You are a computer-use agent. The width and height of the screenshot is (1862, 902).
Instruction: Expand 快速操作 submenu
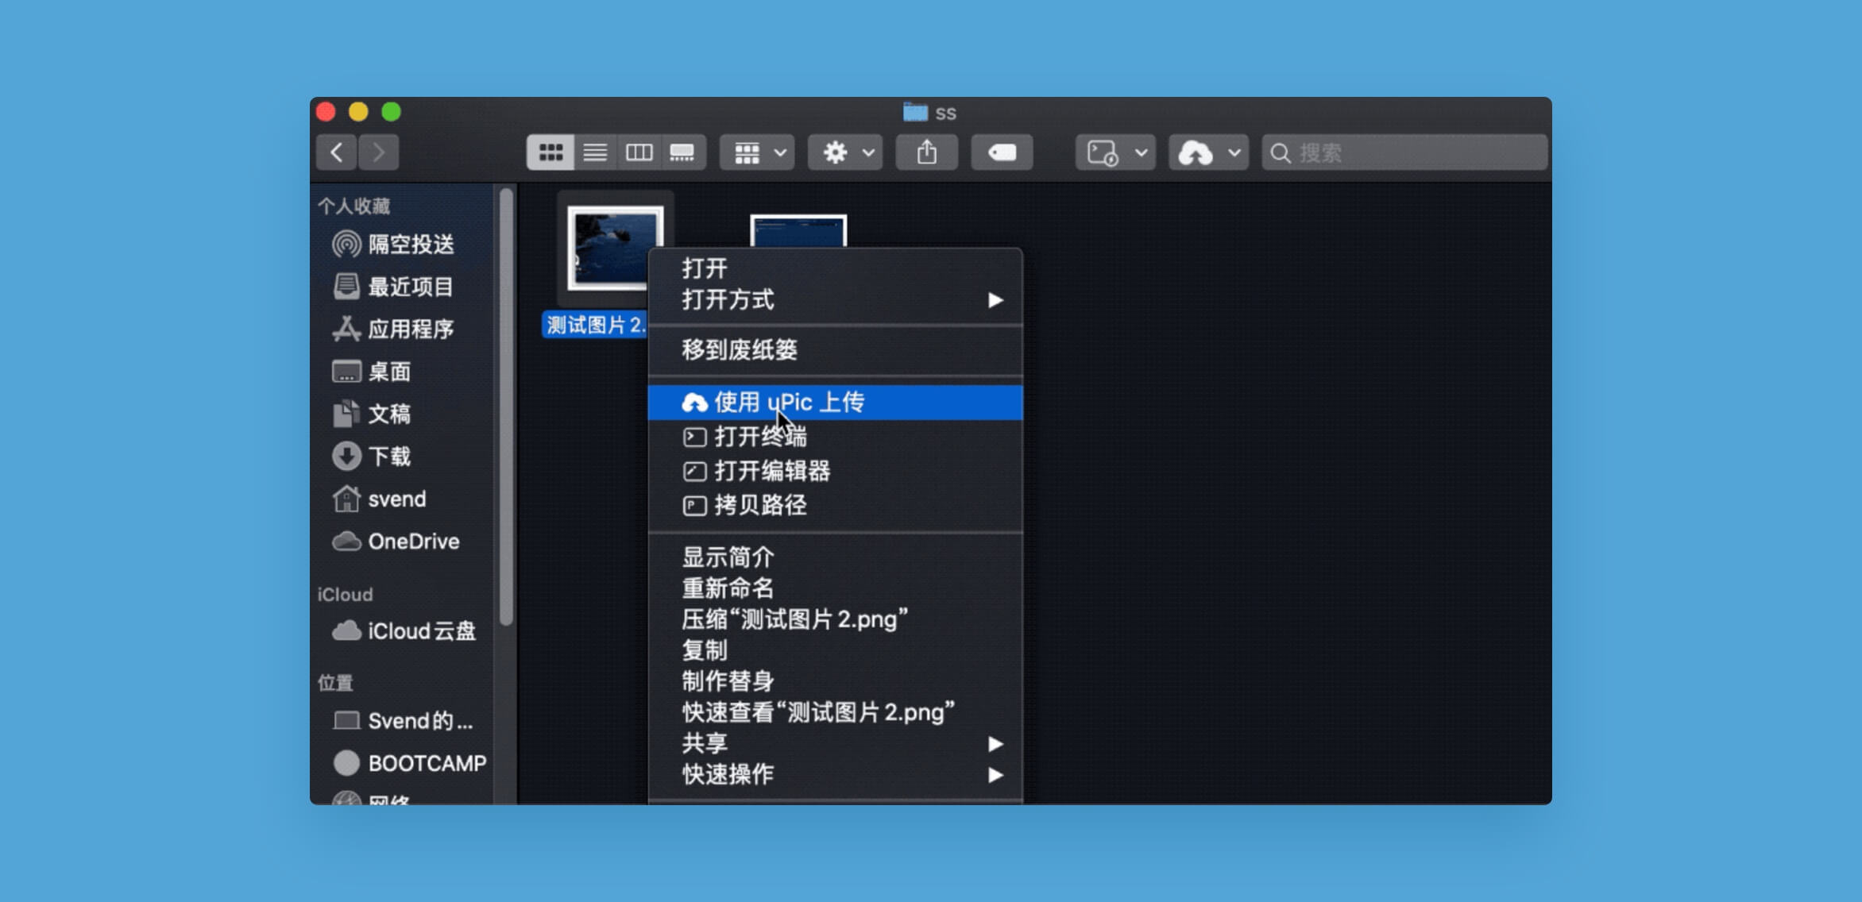coord(836,774)
